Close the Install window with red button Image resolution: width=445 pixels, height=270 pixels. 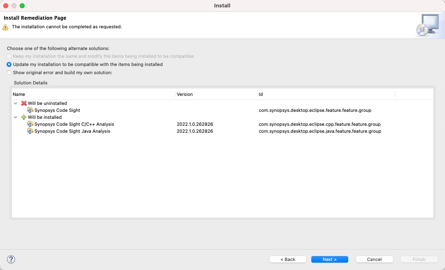6,6
